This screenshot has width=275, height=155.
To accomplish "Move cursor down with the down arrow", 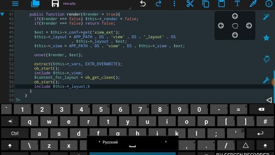I will (x=235, y=35).
